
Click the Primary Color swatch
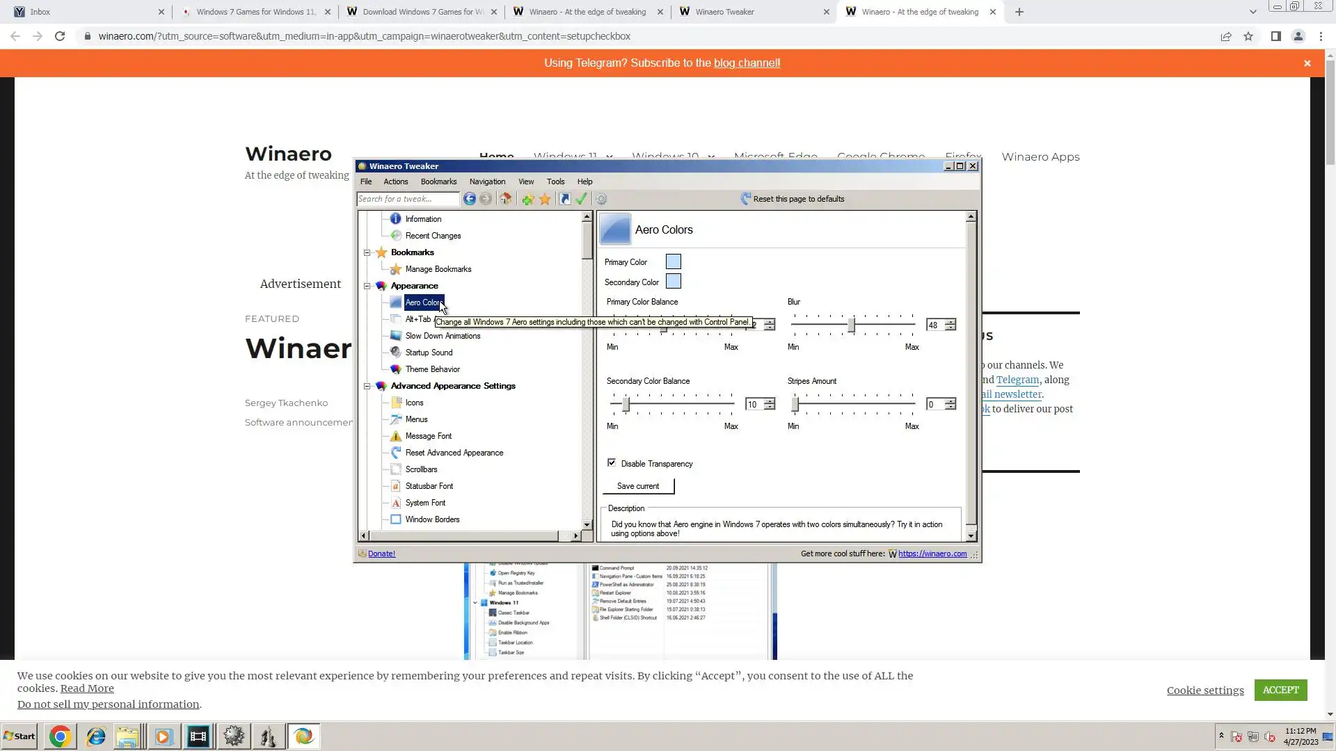[674, 261]
